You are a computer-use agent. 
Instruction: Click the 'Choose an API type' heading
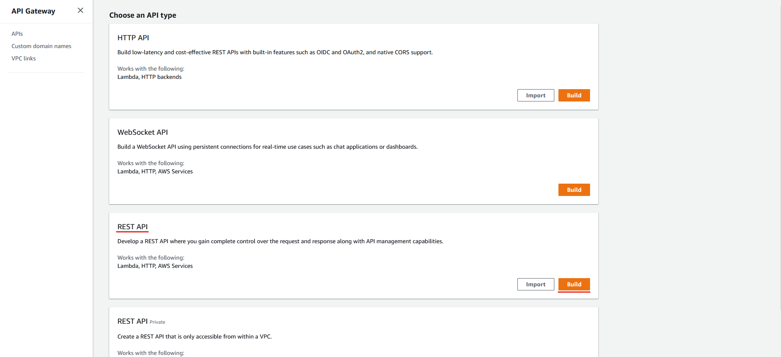coord(142,15)
